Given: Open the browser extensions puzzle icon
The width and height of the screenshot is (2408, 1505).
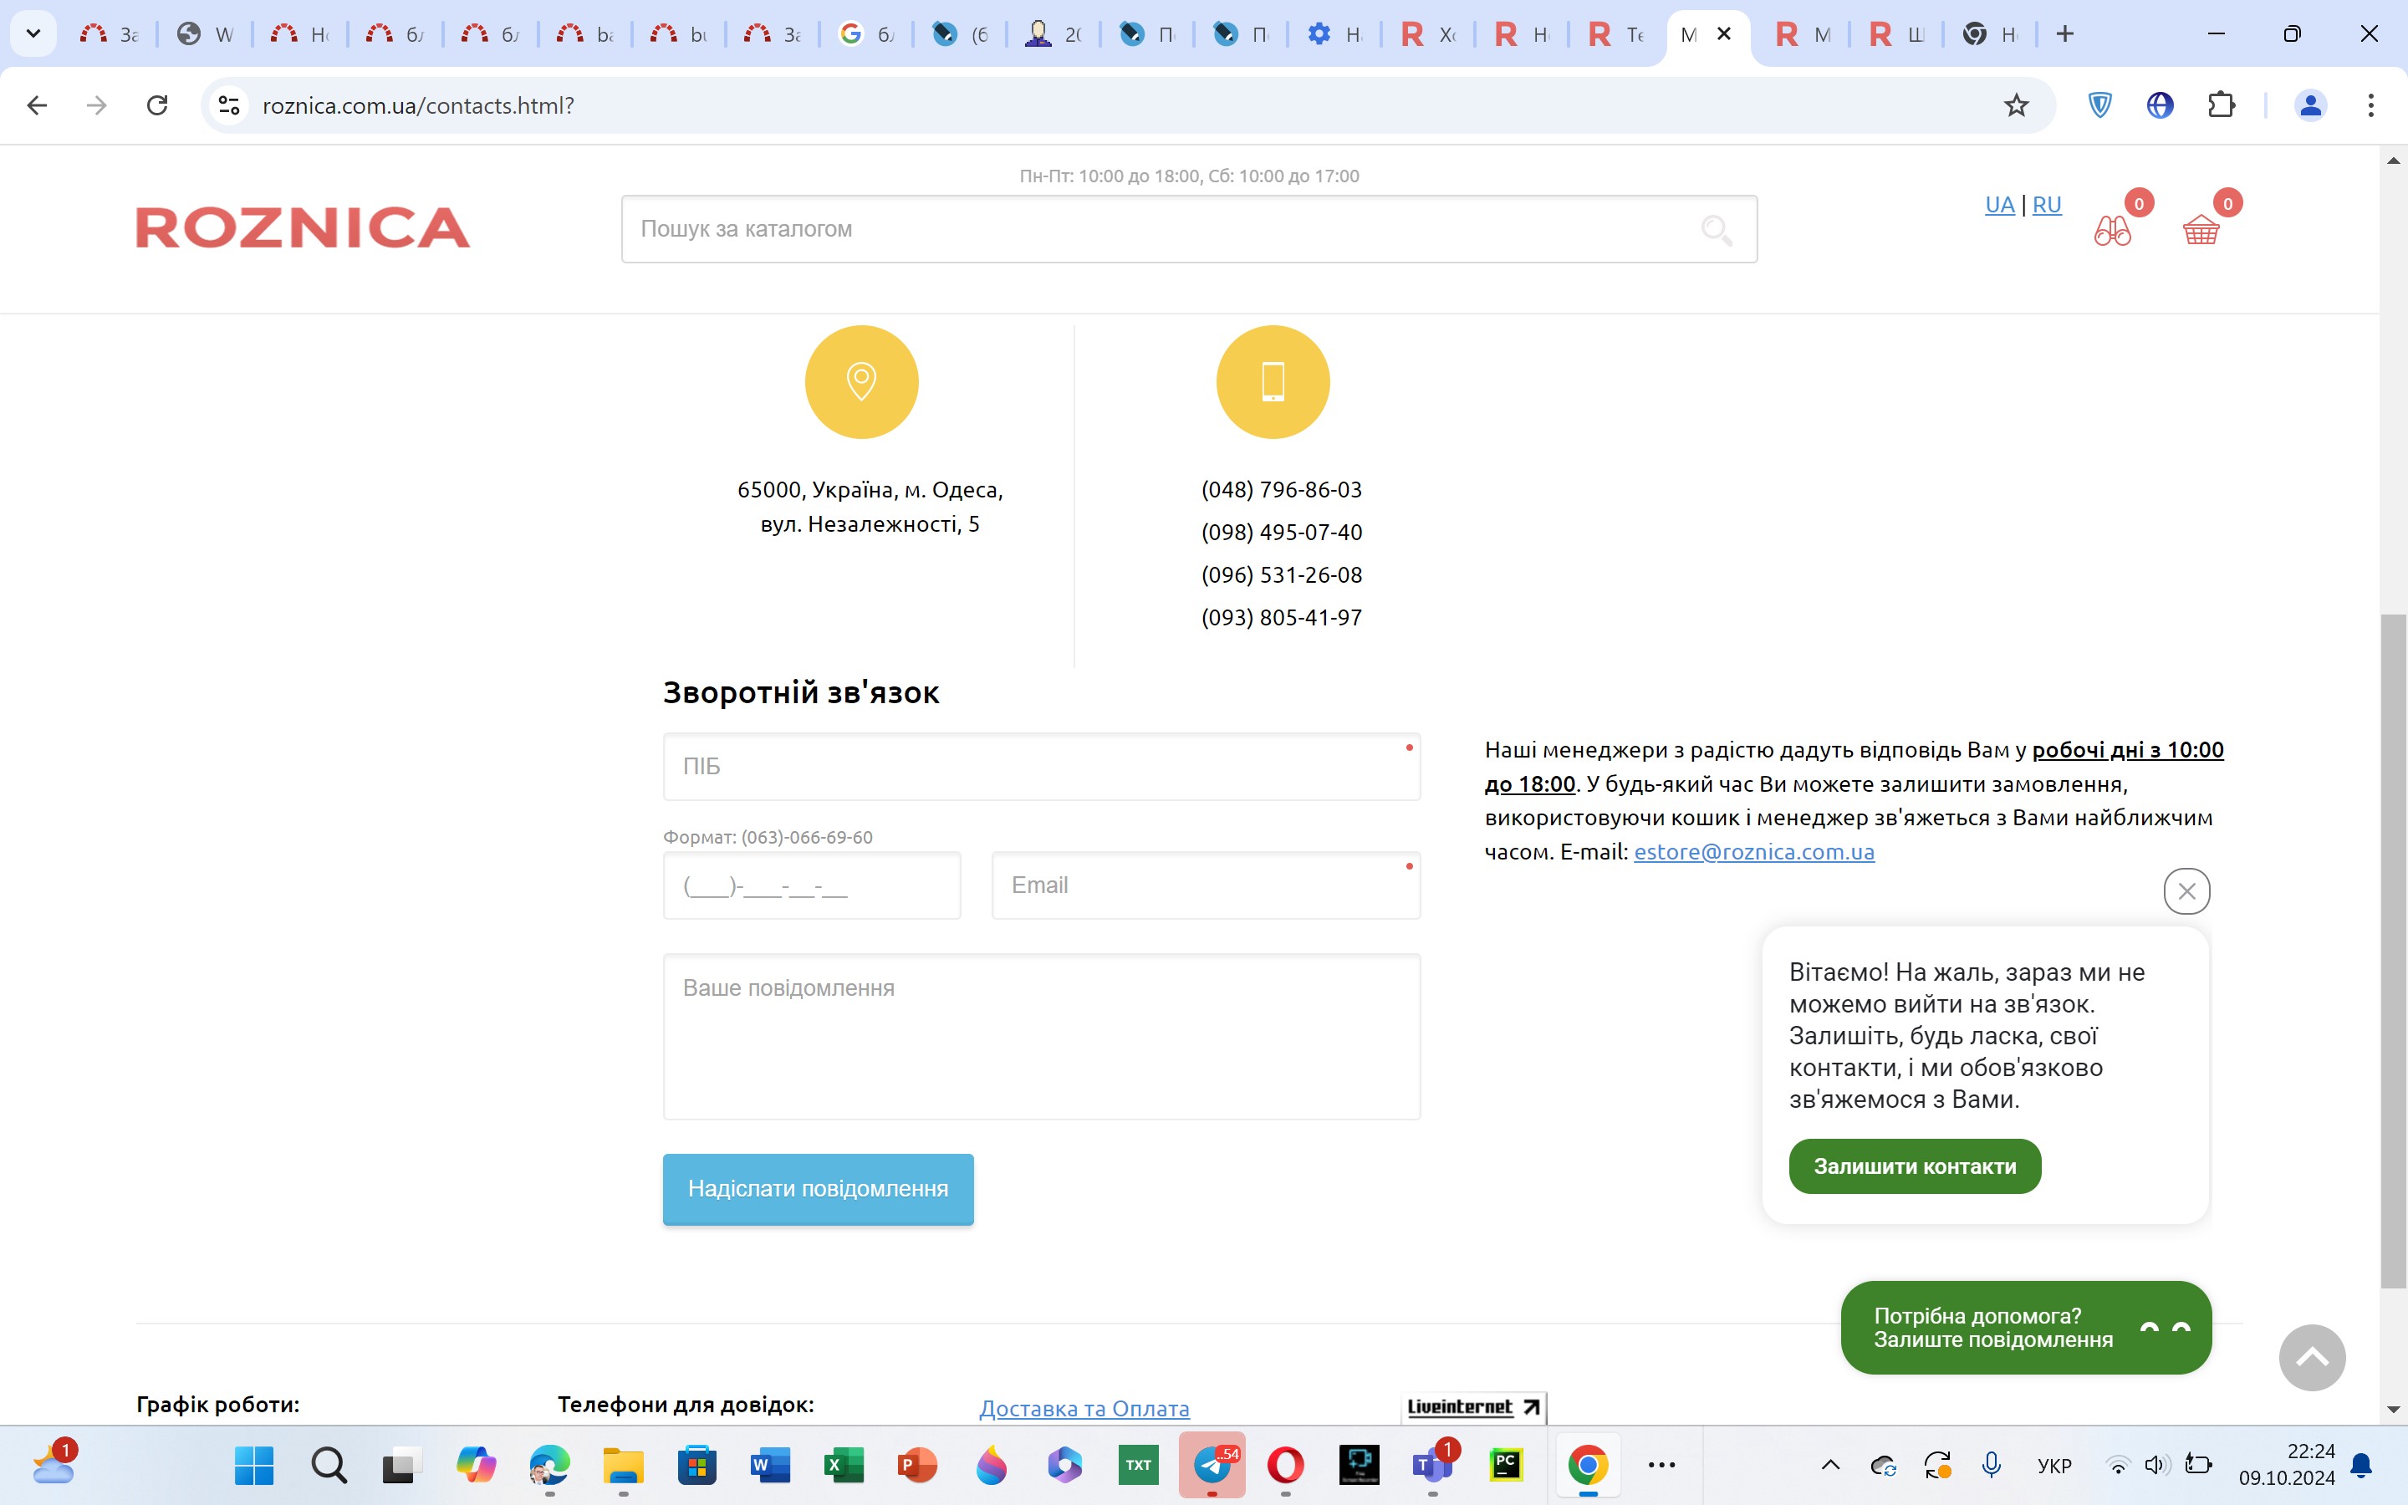Looking at the screenshot, I should tap(2221, 105).
